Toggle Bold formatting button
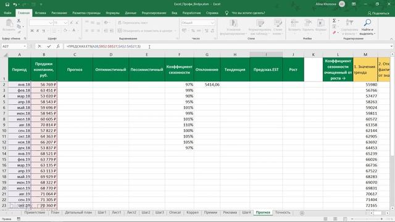The width and height of the screenshot is (395, 222). tap(32, 31)
